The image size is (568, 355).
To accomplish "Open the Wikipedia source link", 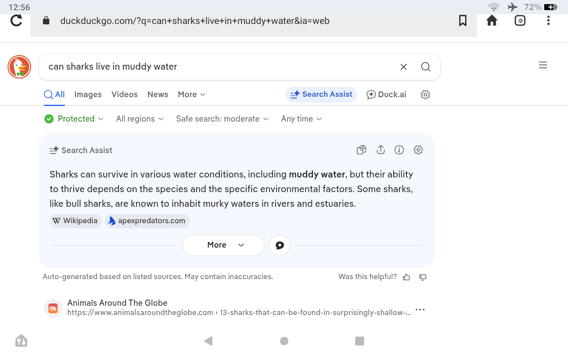I will (x=76, y=221).
